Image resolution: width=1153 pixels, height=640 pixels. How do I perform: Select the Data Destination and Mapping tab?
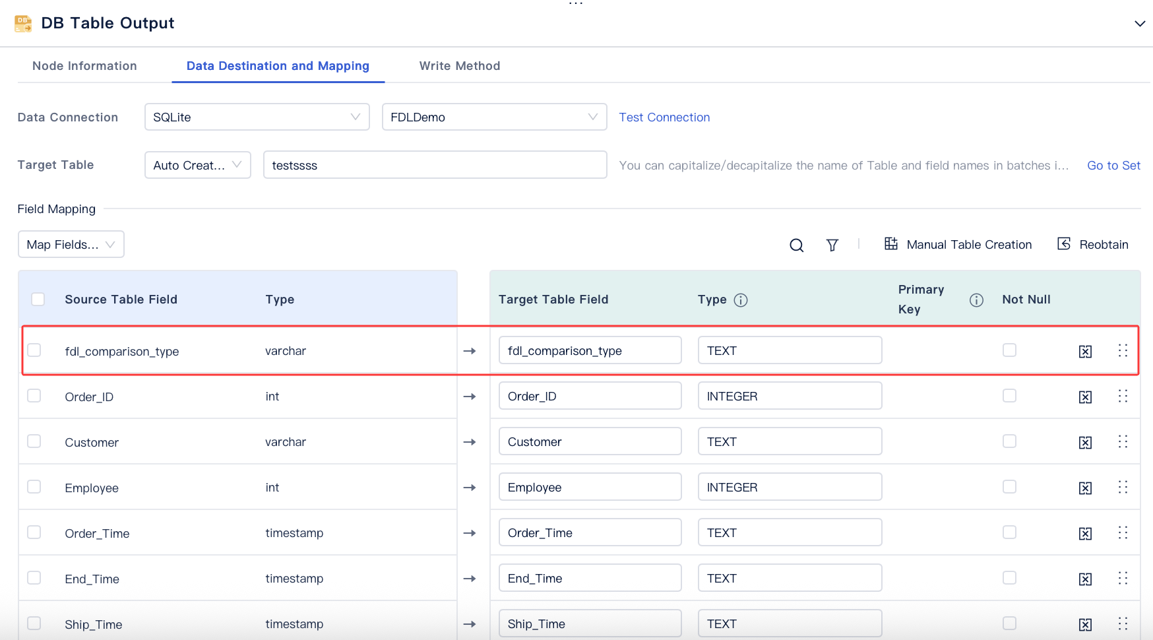pyautogui.click(x=278, y=66)
